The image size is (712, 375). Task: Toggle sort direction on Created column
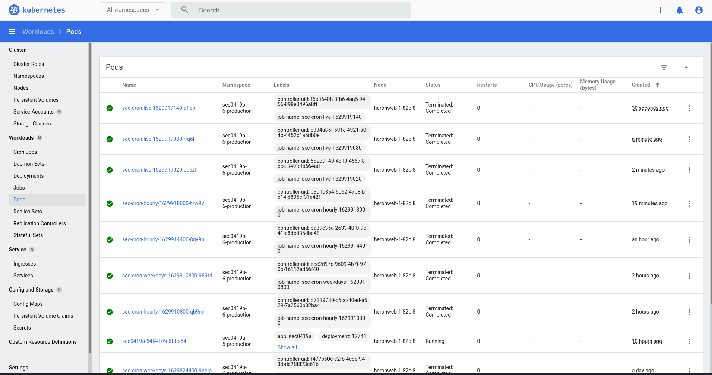658,85
